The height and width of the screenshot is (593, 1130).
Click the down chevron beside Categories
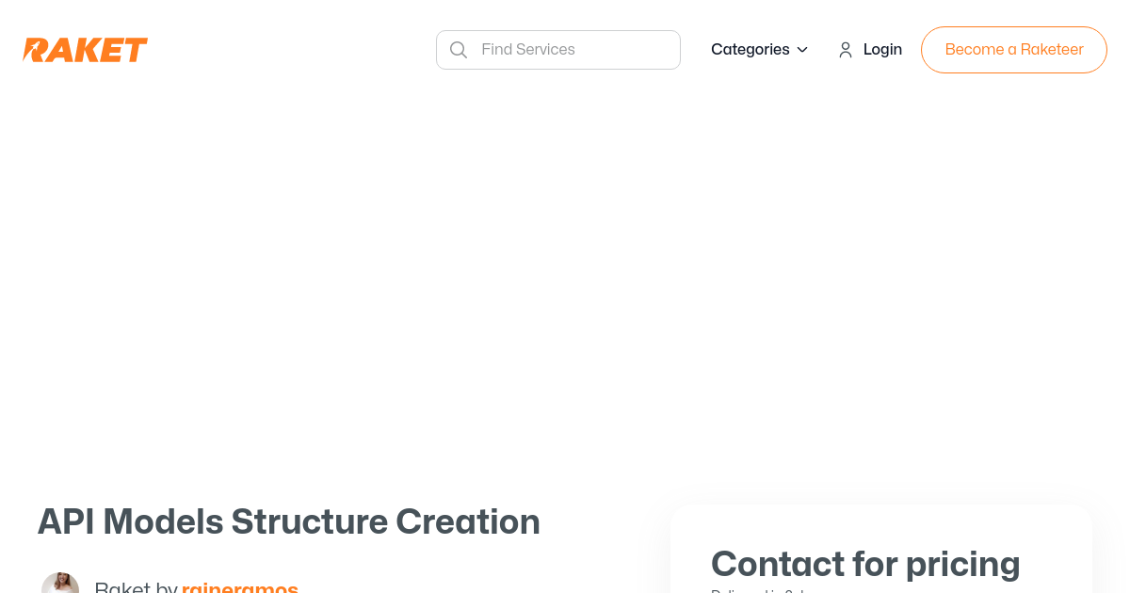click(x=801, y=50)
